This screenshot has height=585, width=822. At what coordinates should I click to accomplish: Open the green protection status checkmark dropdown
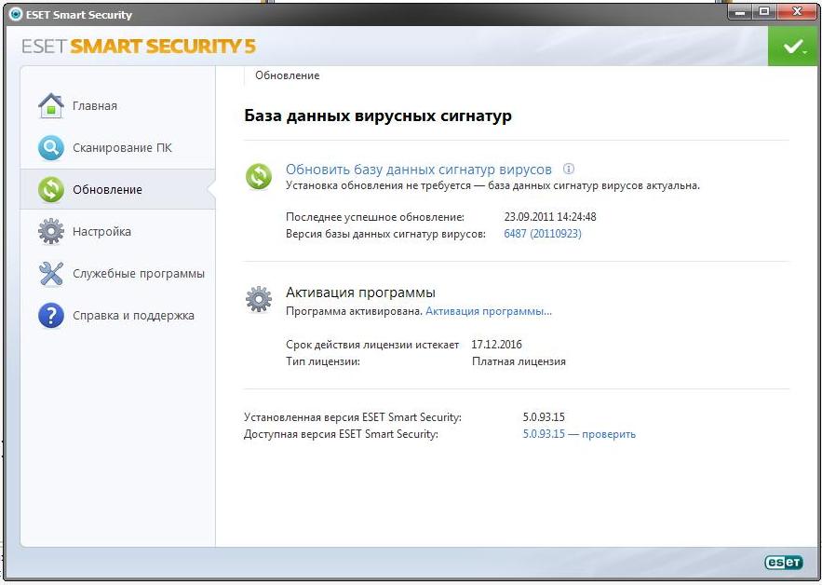[x=793, y=47]
